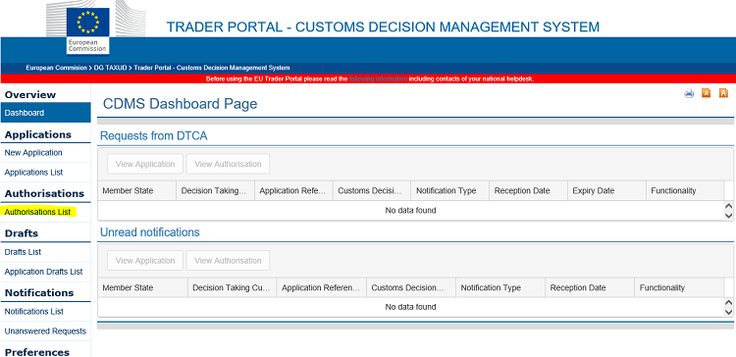736x357 pixels.
Task: Click the Notifications sidebar heading
Action: (39, 292)
